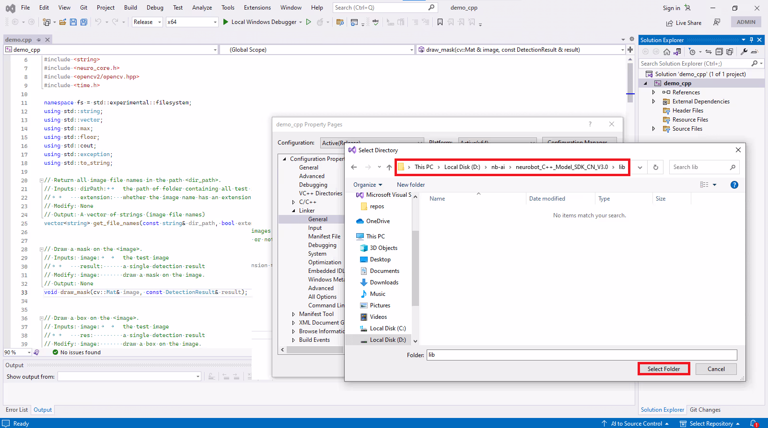Click Add to Source Control in status bar
The height and width of the screenshot is (428, 768).
click(x=635, y=424)
